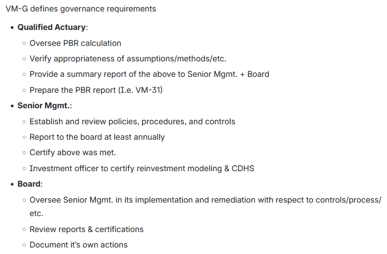The height and width of the screenshot is (254, 387).
Task: Click the 'Provide a summary report' bullet
Action: click(x=149, y=74)
